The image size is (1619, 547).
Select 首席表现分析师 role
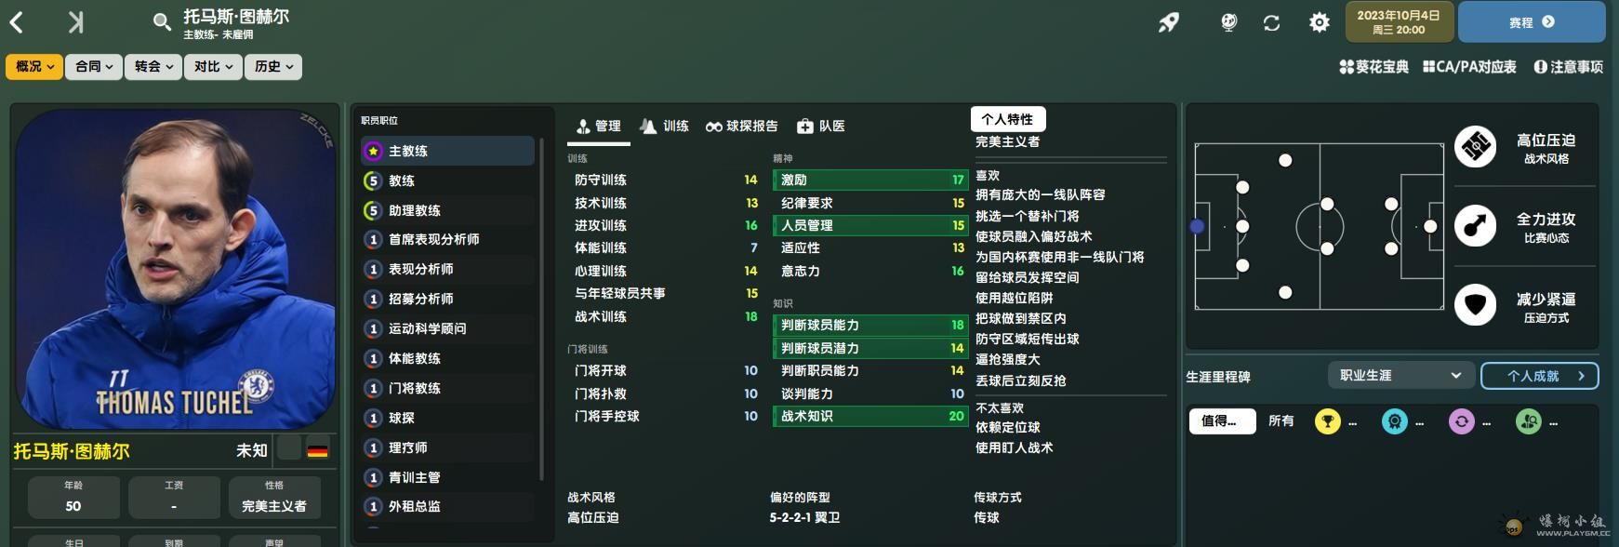[x=448, y=239]
